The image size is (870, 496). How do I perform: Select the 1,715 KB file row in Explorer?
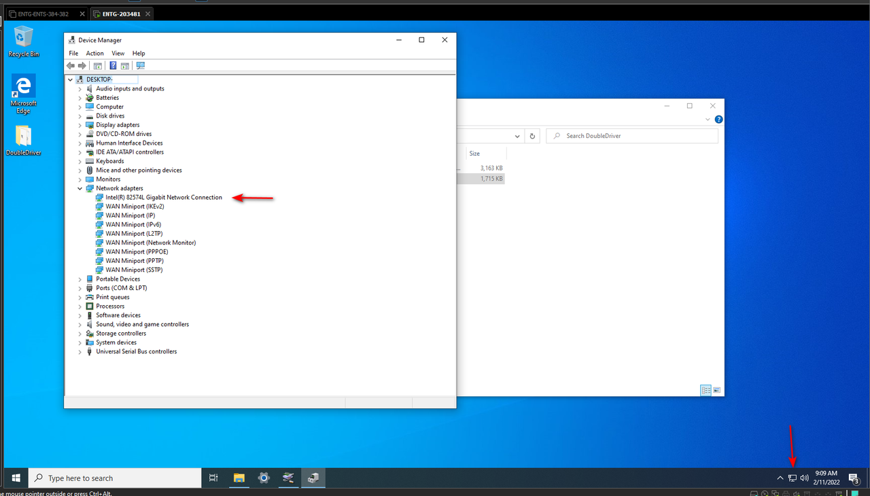point(481,179)
